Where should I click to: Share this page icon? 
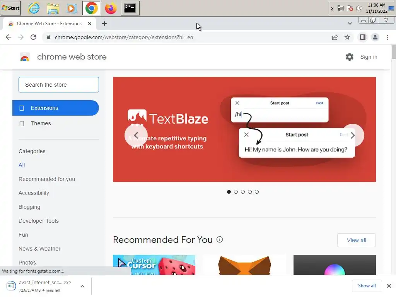tap(335, 38)
